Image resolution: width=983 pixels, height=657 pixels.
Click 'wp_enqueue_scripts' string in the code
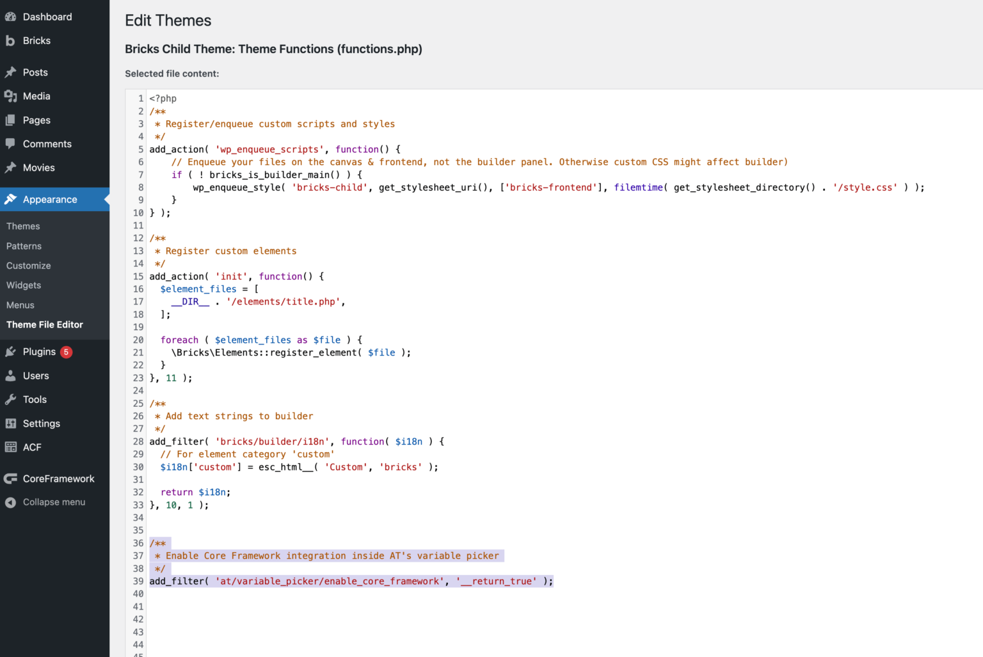click(x=269, y=149)
